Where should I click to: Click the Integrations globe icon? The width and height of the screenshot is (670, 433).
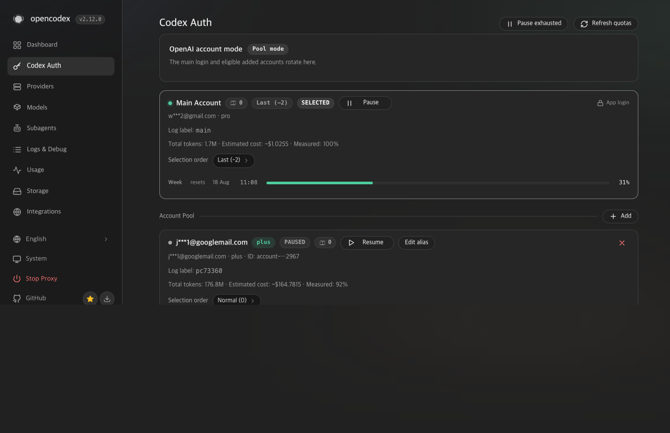(x=17, y=212)
